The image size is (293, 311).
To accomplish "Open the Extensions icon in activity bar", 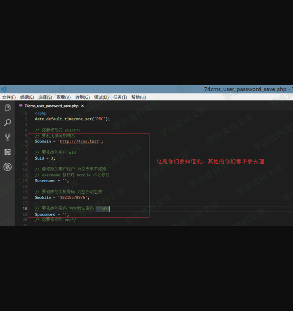I will [7, 152].
